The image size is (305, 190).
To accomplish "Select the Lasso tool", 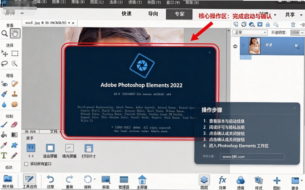I will tap(5, 63).
